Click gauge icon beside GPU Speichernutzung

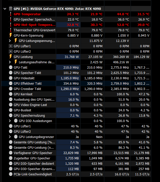11,115
